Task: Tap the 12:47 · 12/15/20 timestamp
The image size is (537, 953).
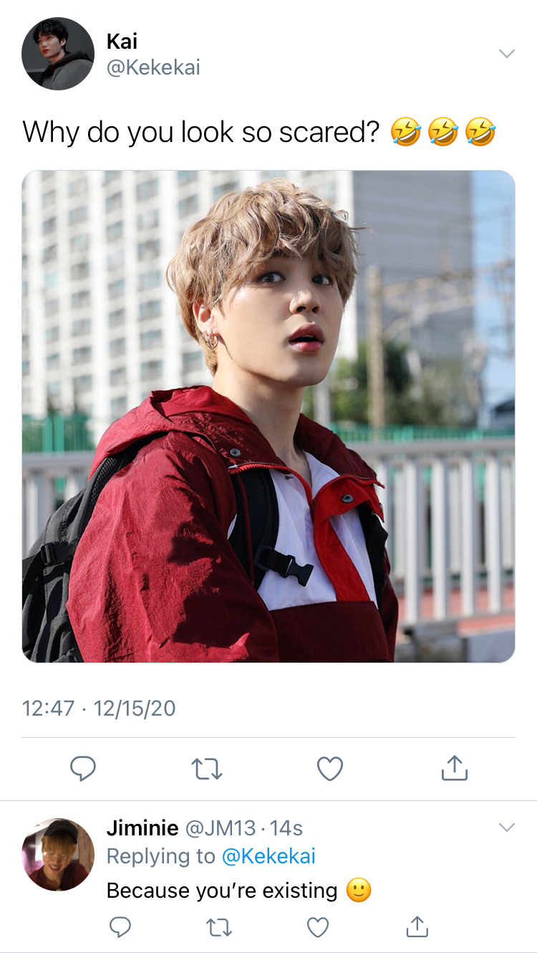Action: click(x=99, y=708)
